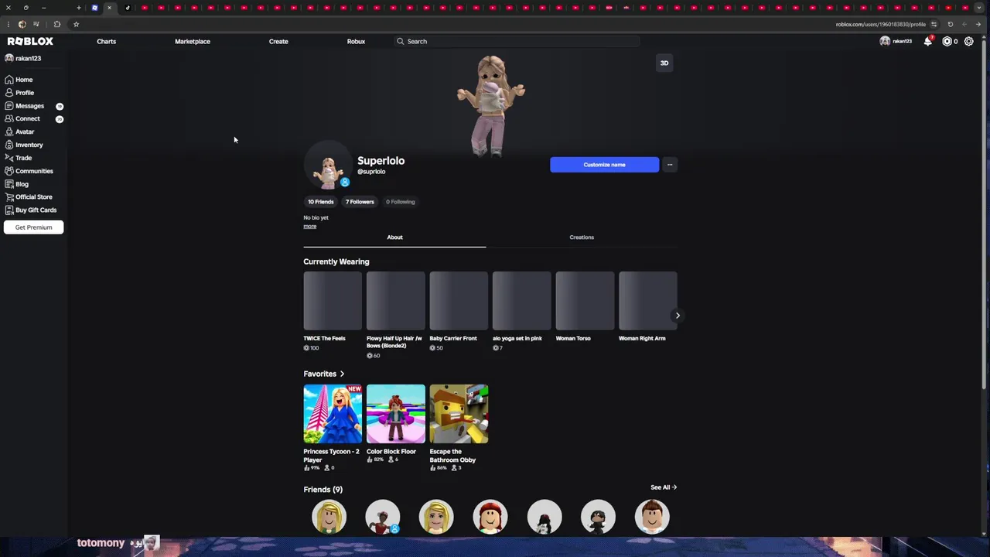The height and width of the screenshot is (557, 990).
Task: Bookmark this page with the star icon
Action: point(76,24)
